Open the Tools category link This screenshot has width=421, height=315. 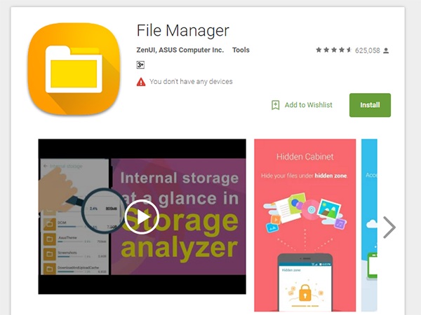click(x=241, y=50)
